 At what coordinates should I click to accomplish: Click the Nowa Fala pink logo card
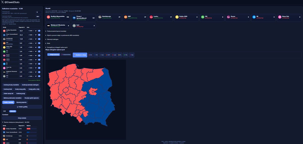click(x=280, y=17)
